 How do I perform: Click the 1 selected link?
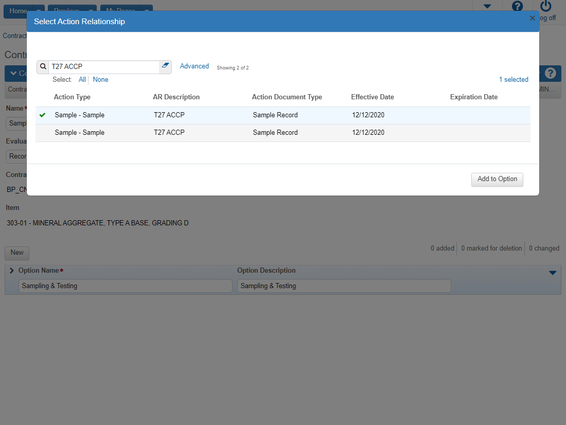pyautogui.click(x=513, y=80)
